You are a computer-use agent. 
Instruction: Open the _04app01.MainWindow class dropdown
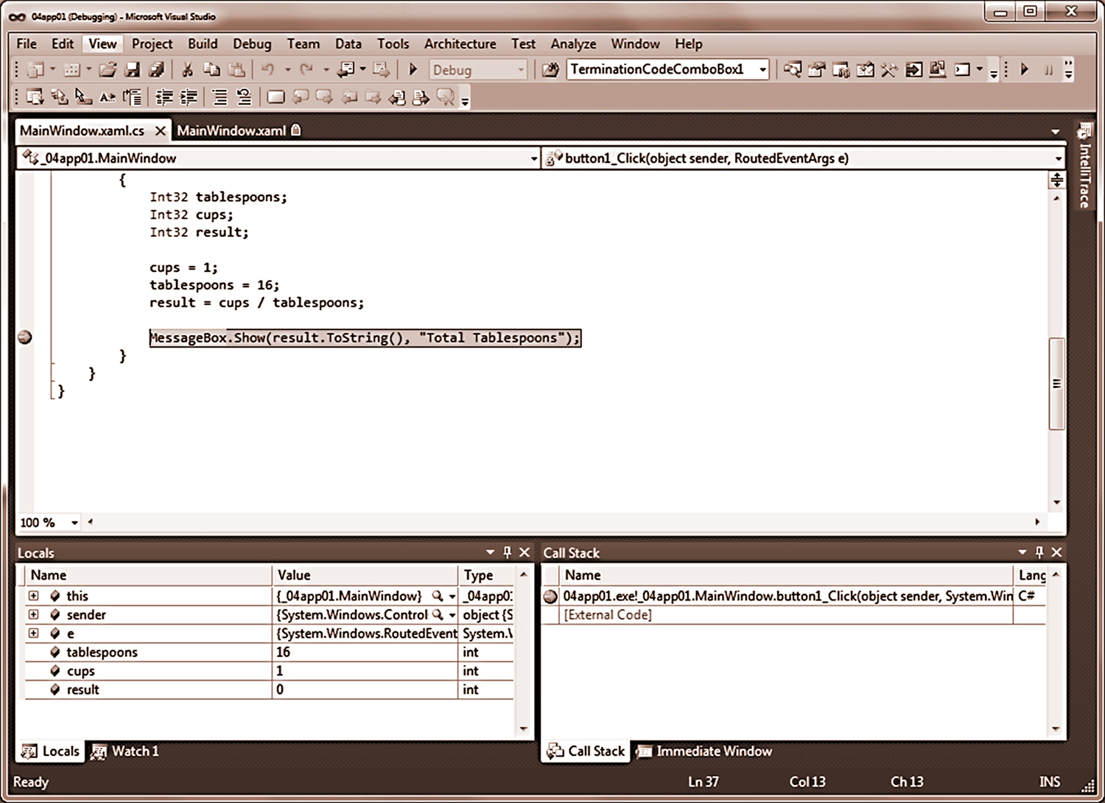point(534,158)
